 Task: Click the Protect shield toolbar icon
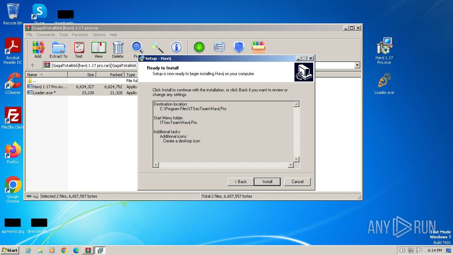point(239,47)
